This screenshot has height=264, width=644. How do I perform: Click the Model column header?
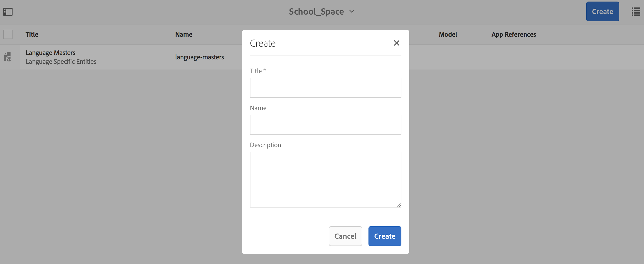(x=448, y=34)
